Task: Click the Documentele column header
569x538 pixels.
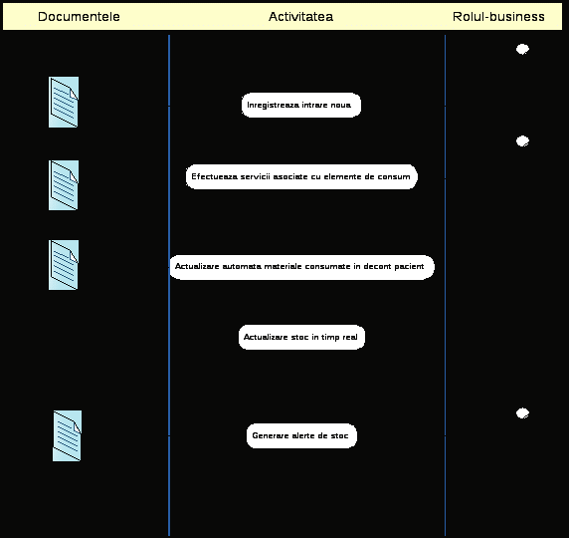Action: [x=79, y=16]
